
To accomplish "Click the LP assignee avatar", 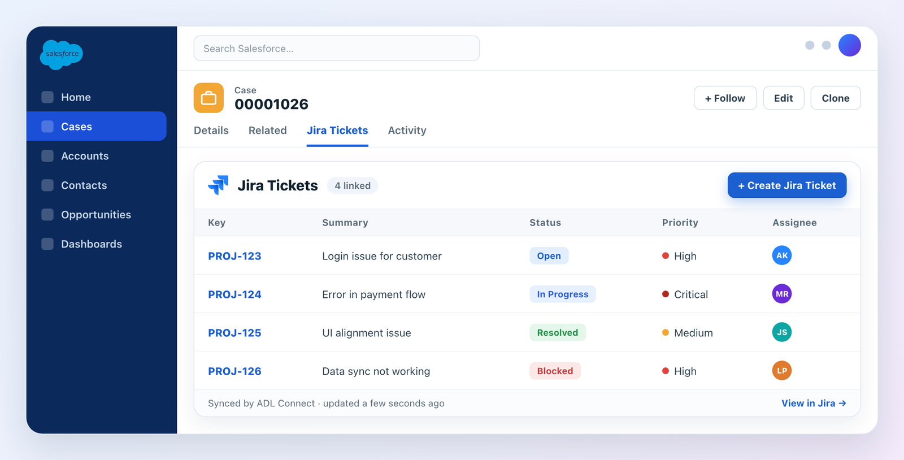I will pos(781,371).
